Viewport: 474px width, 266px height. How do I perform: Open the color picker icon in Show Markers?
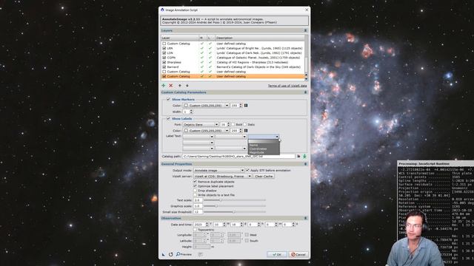[246, 106]
